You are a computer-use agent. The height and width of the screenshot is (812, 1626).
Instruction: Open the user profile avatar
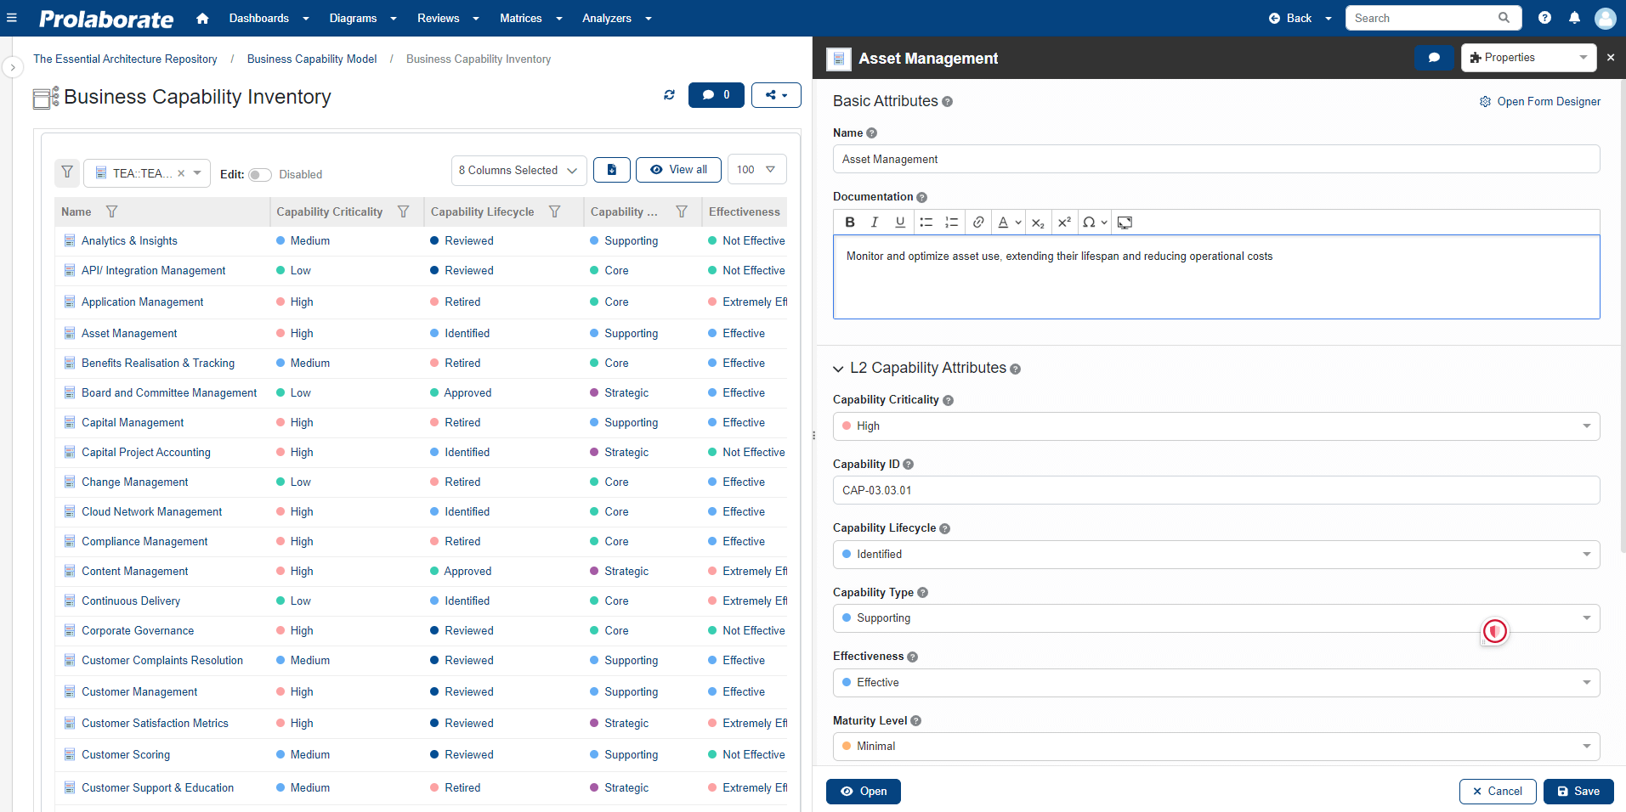(1605, 18)
